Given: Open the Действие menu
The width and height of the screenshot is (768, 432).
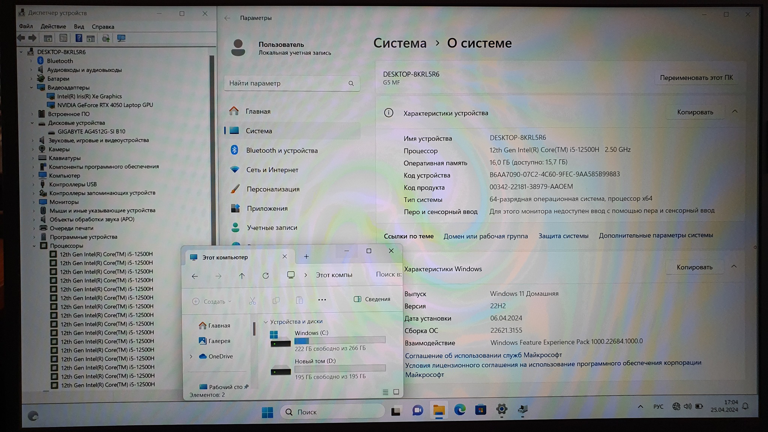Looking at the screenshot, I should point(53,27).
